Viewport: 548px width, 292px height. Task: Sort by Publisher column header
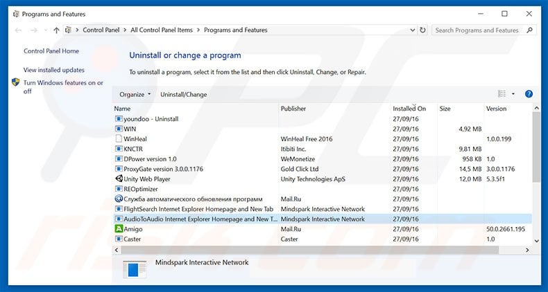pyautogui.click(x=335, y=109)
